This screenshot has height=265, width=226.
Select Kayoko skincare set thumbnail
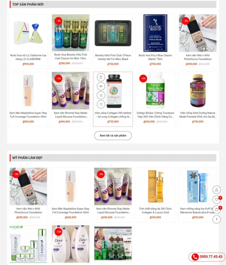[28, 244]
